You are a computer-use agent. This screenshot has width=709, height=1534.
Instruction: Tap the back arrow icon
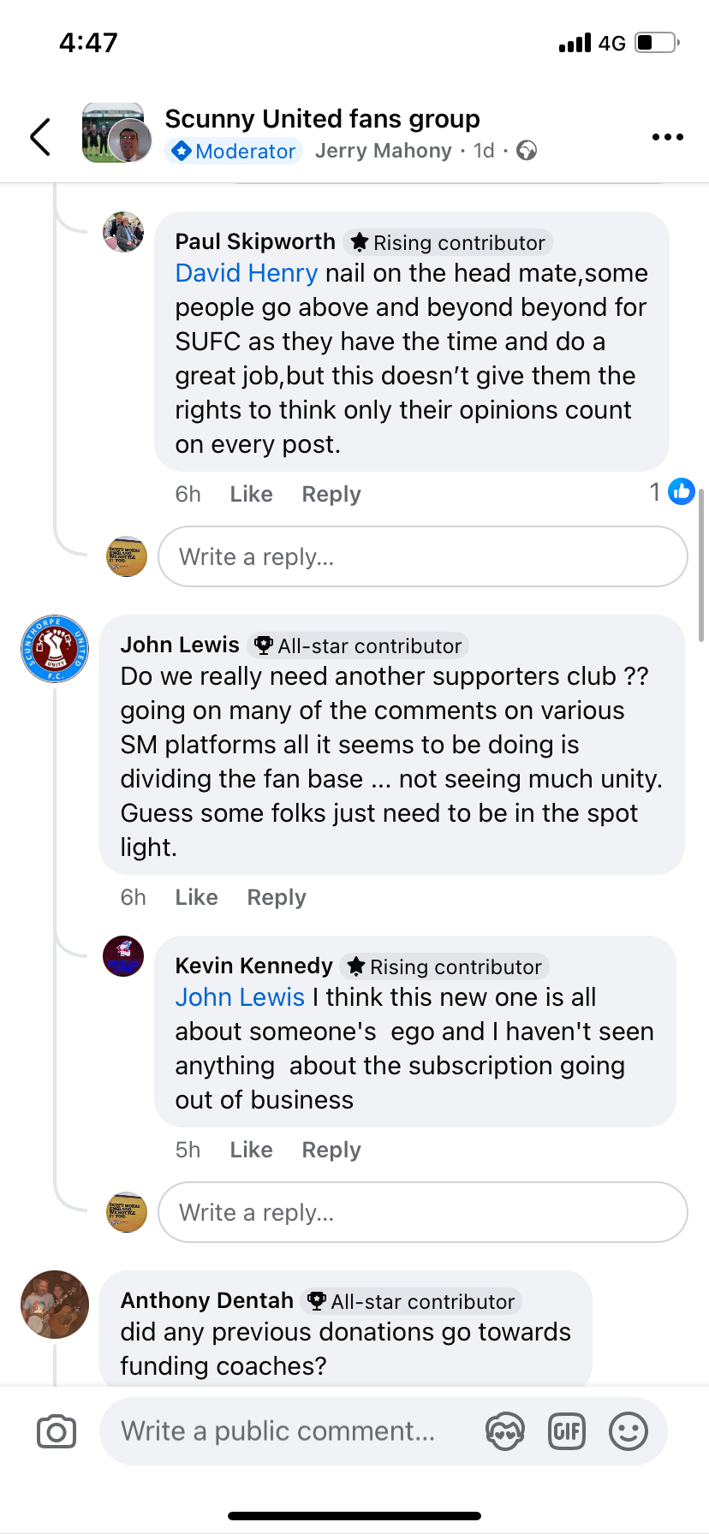[x=40, y=137]
